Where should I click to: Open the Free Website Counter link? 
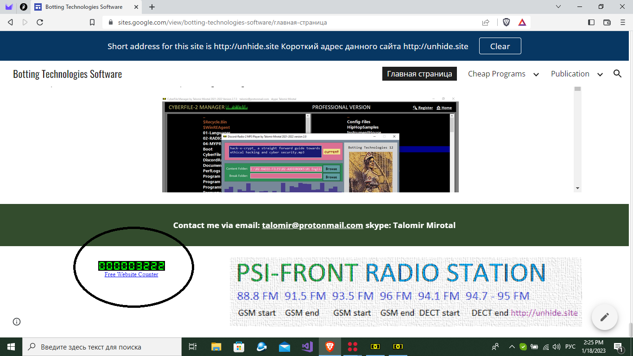(132, 274)
